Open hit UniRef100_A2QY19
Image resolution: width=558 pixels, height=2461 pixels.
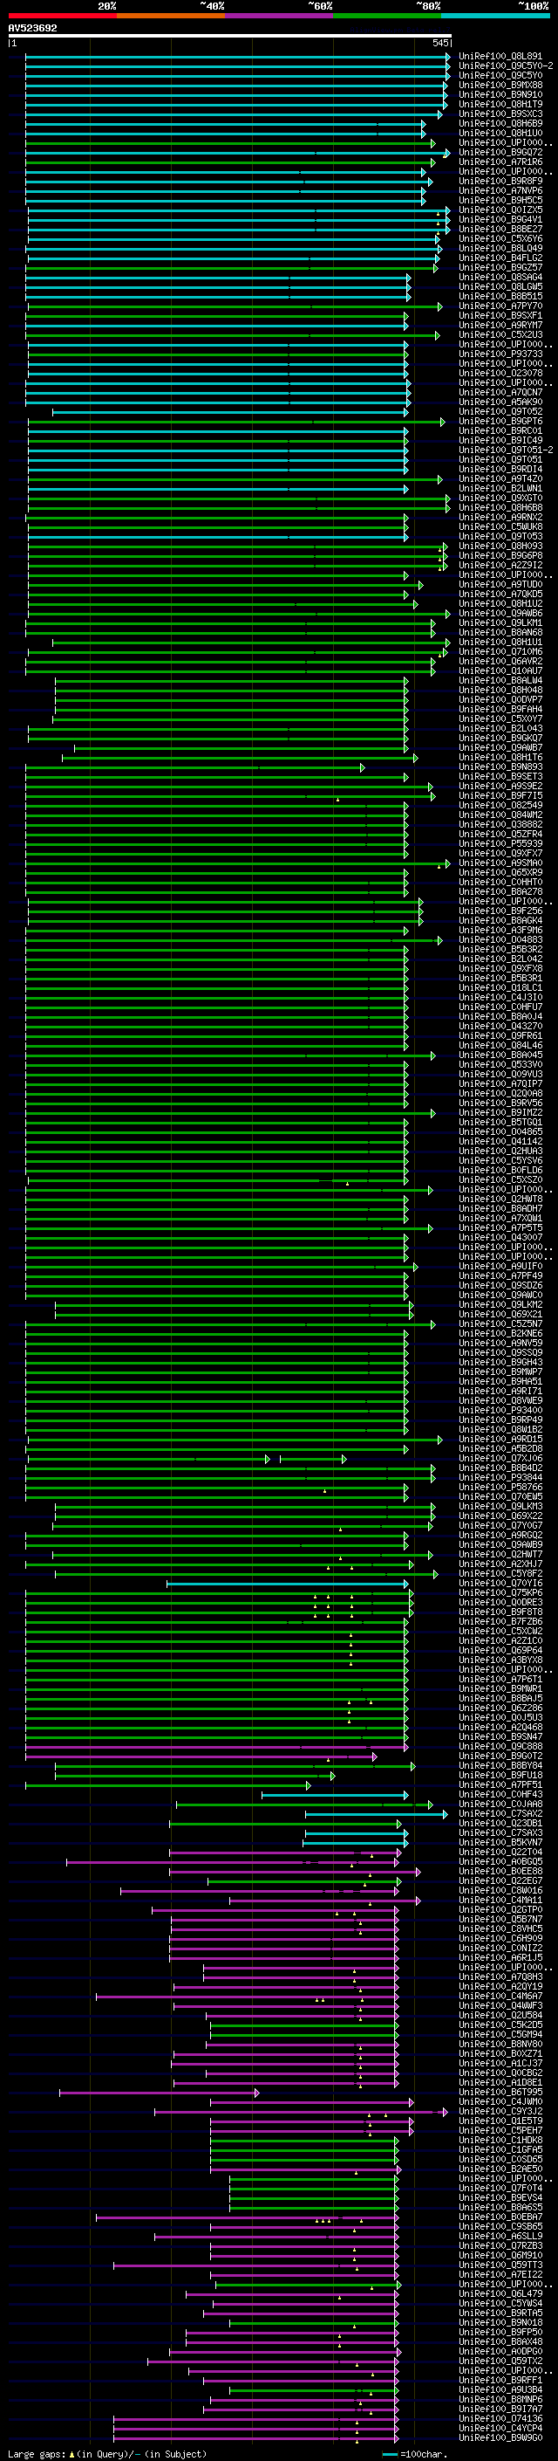coord(500,1987)
